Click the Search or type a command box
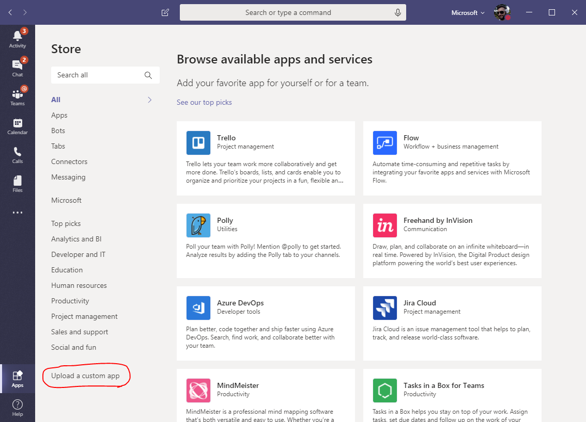Viewport: 586px width, 422px height. [x=292, y=13]
